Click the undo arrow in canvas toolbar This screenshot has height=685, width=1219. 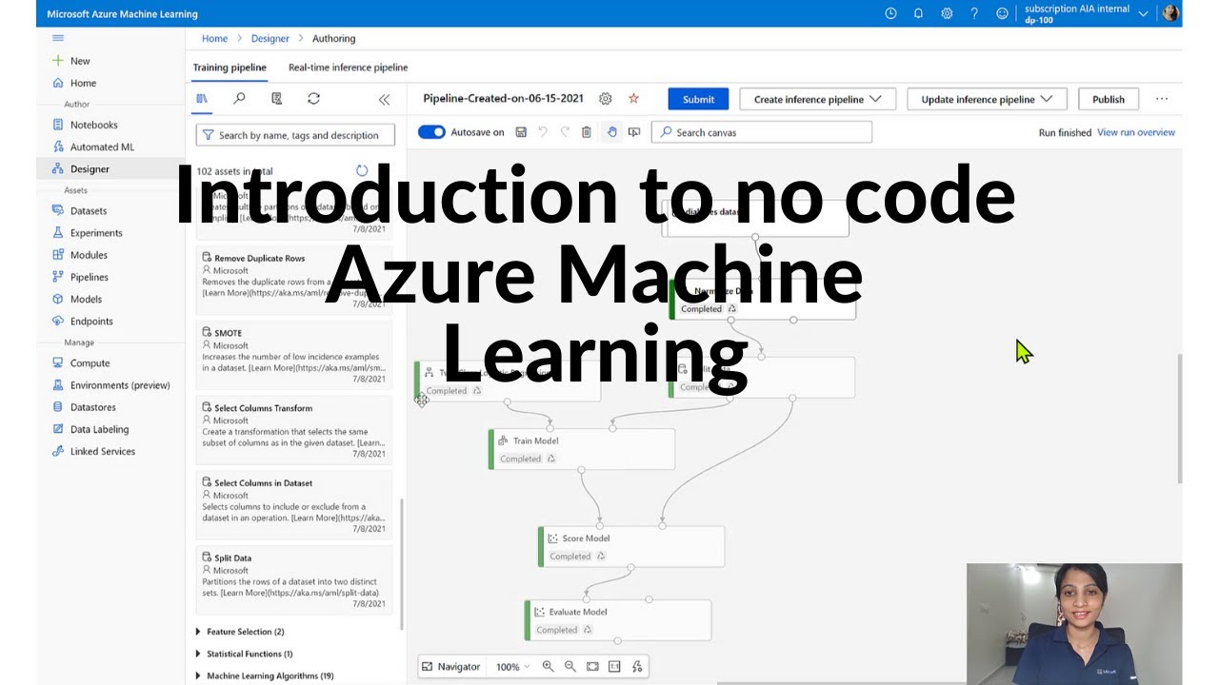pos(543,132)
